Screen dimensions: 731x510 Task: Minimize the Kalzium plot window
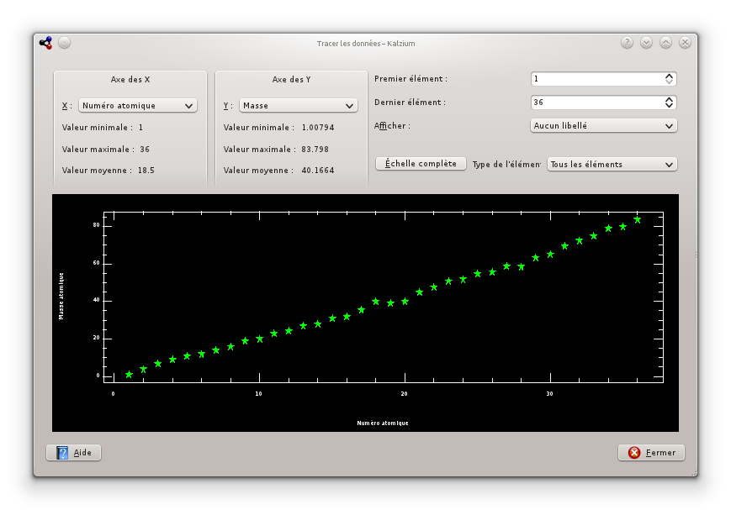[x=646, y=43]
